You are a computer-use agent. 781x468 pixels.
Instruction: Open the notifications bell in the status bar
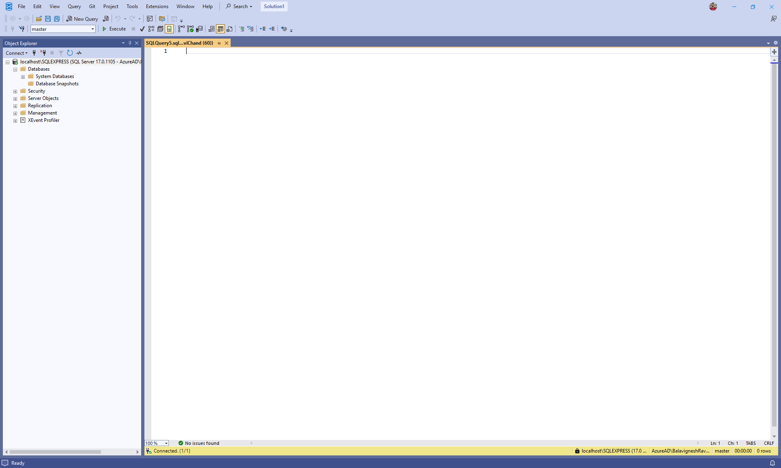(772, 463)
